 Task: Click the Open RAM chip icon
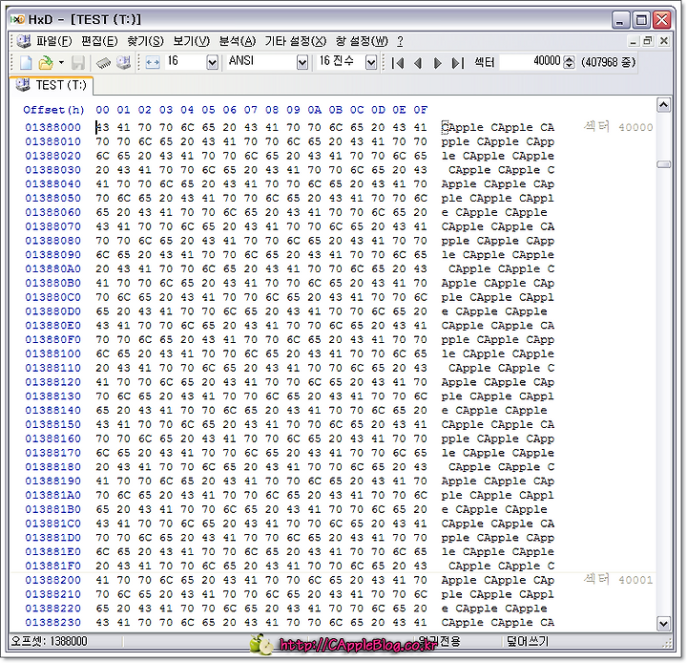[x=103, y=63]
